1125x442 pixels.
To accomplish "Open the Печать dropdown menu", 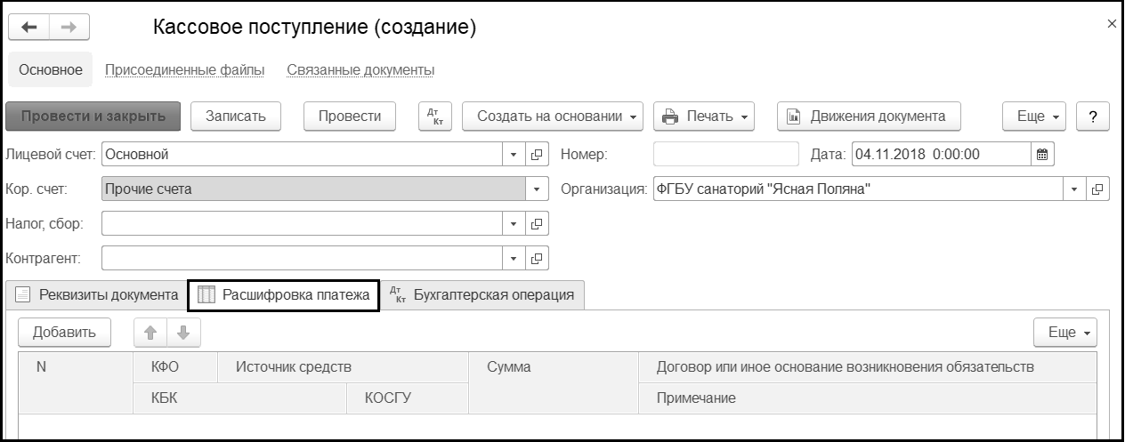I will pyautogui.click(x=705, y=117).
